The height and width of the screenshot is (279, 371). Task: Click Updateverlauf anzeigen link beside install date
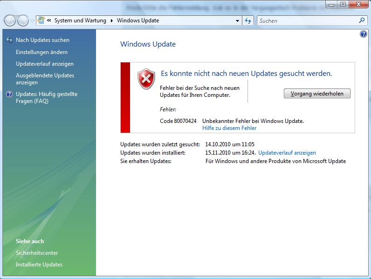pos(287,153)
